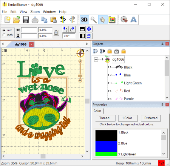
Task: Open the View menu
Action: pos(23,12)
